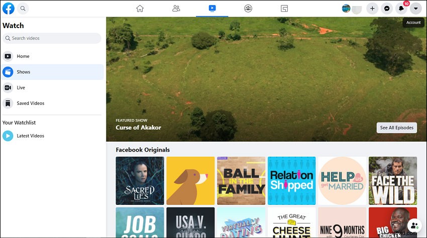Image resolution: width=427 pixels, height=238 pixels.
Task: Click the Saved Videos bookmark icon
Action: coord(8,103)
